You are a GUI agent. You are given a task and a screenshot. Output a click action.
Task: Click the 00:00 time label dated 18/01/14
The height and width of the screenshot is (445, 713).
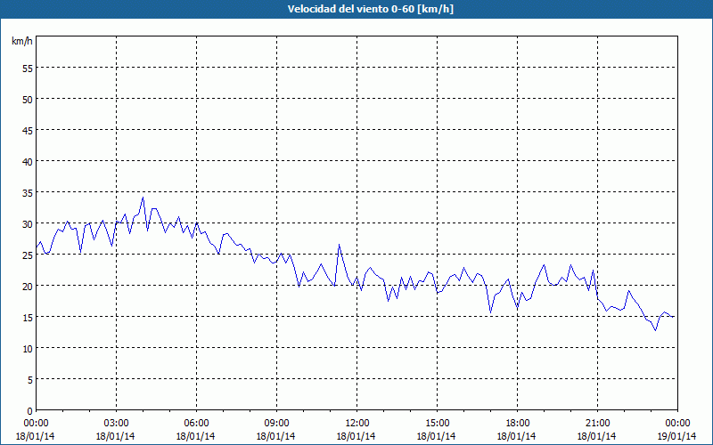tap(36, 424)
